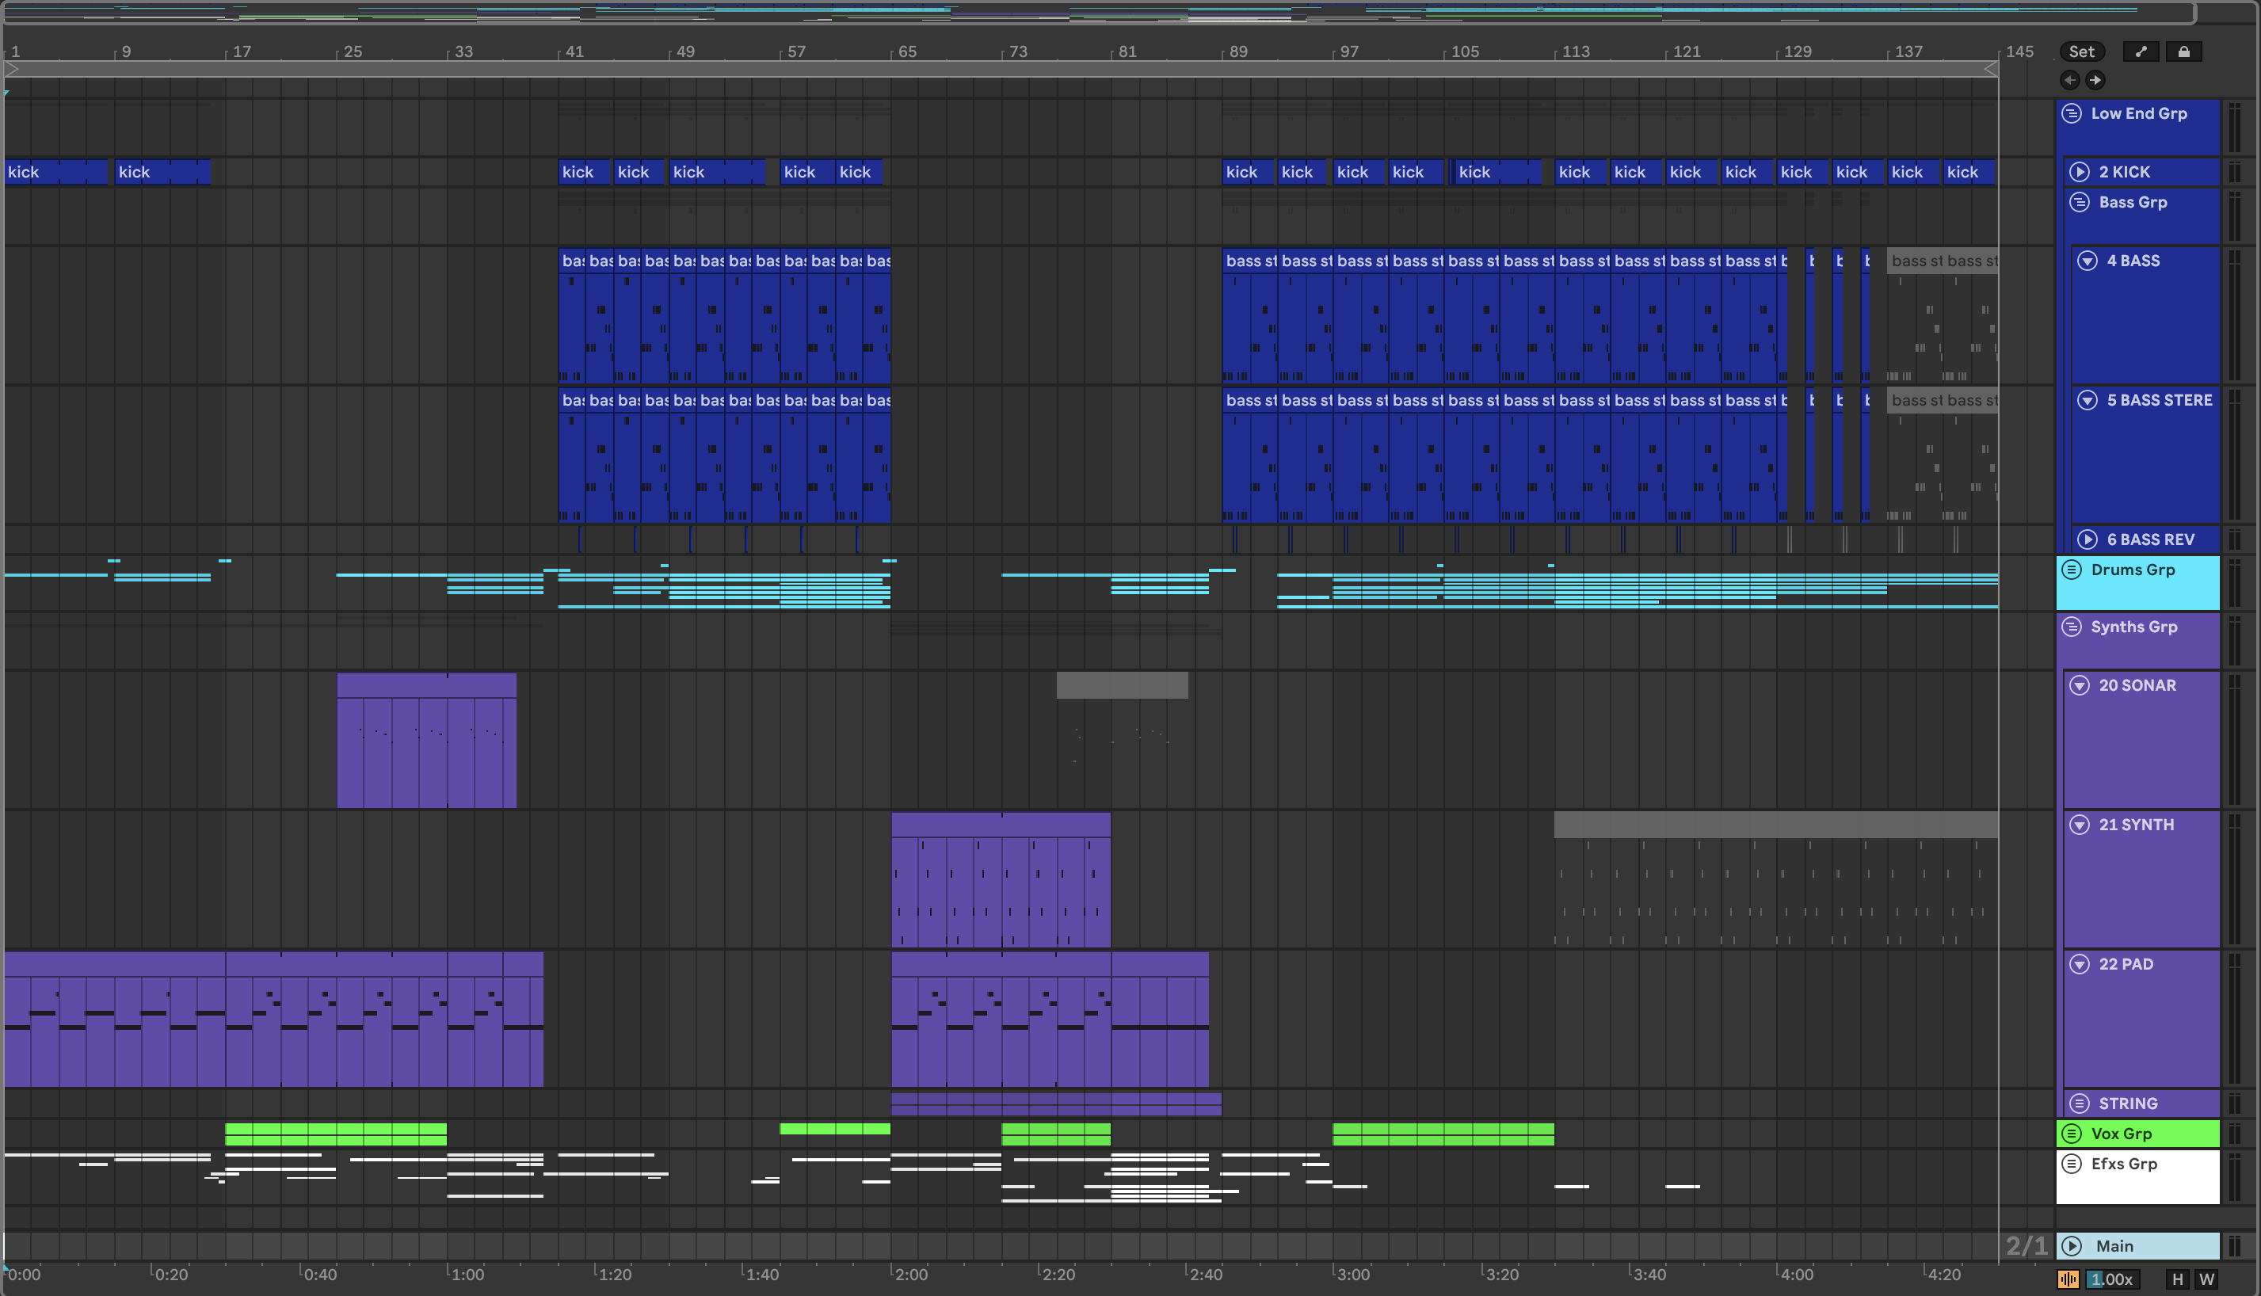Collapse the 4 BASS track

tap(2088, 261)
